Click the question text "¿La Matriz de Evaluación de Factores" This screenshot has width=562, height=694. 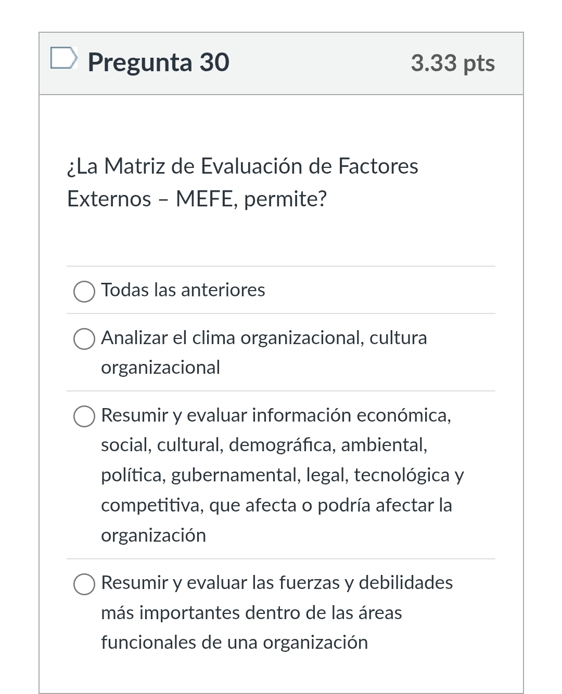click(242, 166)
